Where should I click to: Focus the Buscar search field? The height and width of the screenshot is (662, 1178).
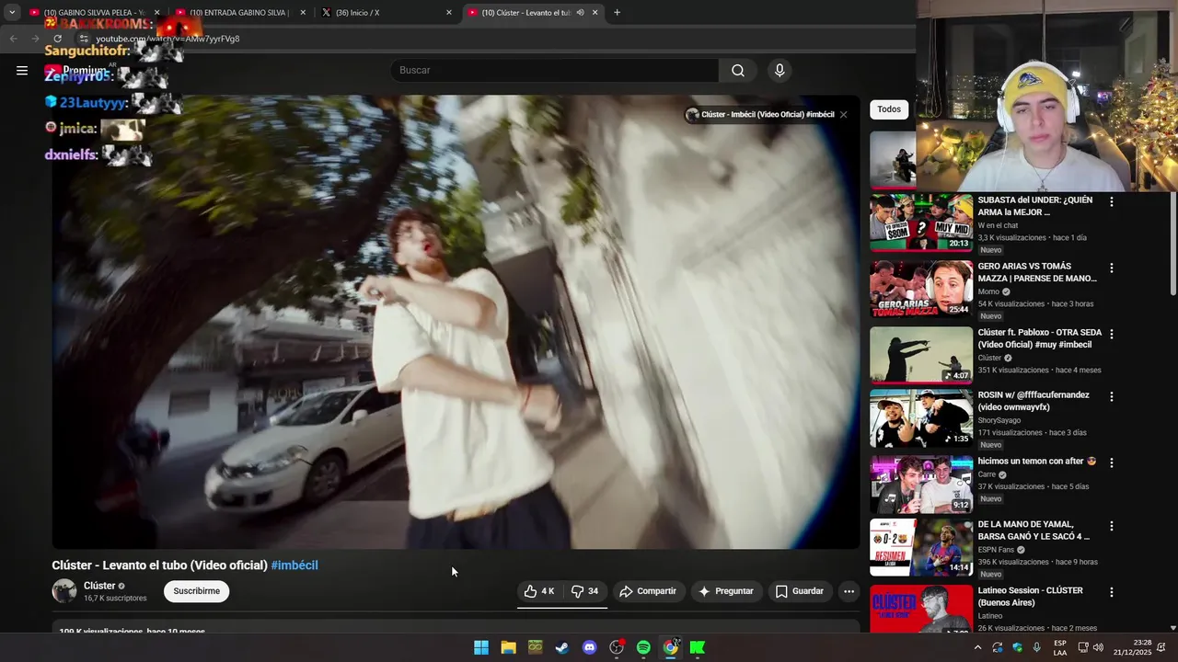(554, 71)
